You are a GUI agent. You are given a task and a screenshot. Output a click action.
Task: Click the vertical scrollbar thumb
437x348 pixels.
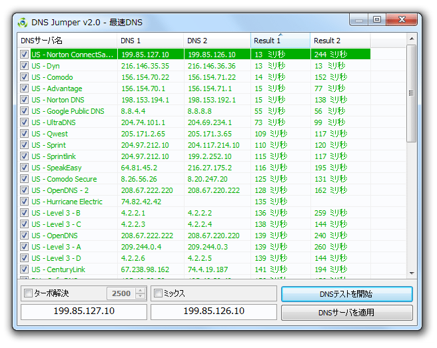tap(412, 93)
